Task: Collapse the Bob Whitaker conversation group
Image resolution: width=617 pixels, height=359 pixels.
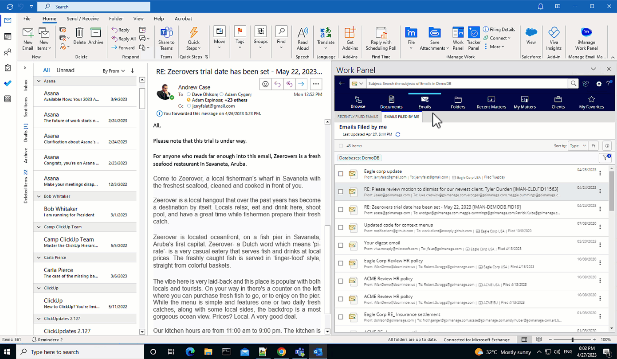Action: 39,196
